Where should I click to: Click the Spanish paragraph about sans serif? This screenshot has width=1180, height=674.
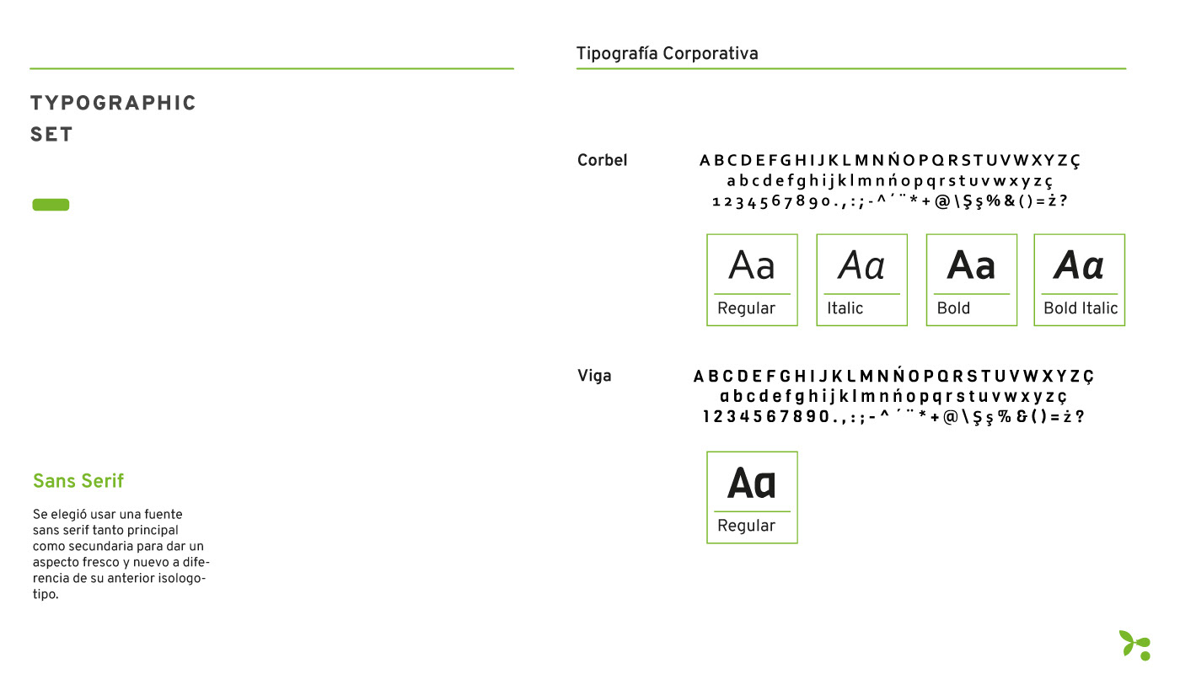click(x=121, y=554)
